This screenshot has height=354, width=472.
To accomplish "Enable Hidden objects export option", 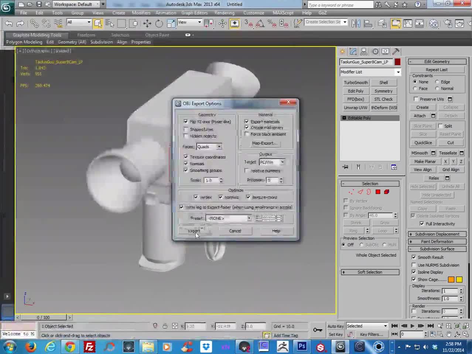I will pos(186,136).
